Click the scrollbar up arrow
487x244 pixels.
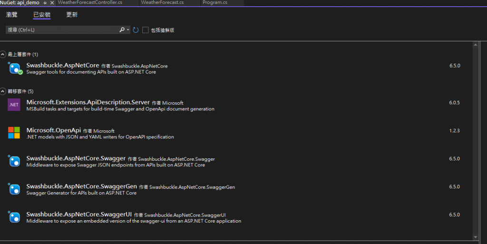point(476,45)
